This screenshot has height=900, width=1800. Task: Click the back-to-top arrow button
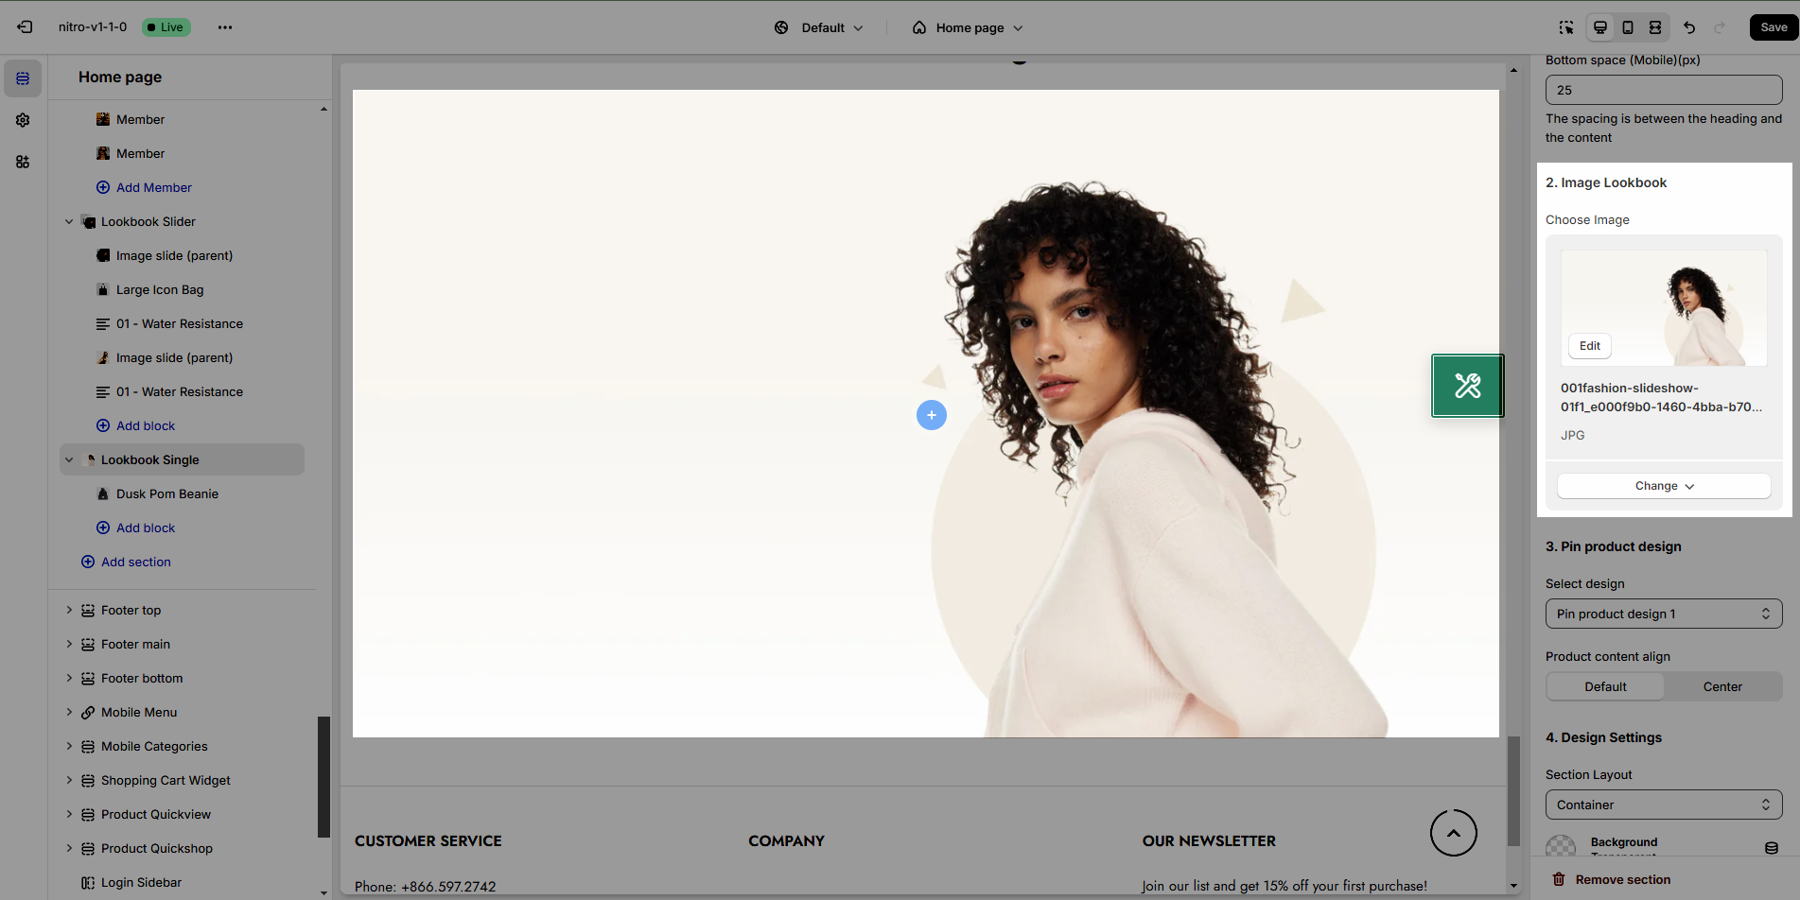[x=1454, y=833]
